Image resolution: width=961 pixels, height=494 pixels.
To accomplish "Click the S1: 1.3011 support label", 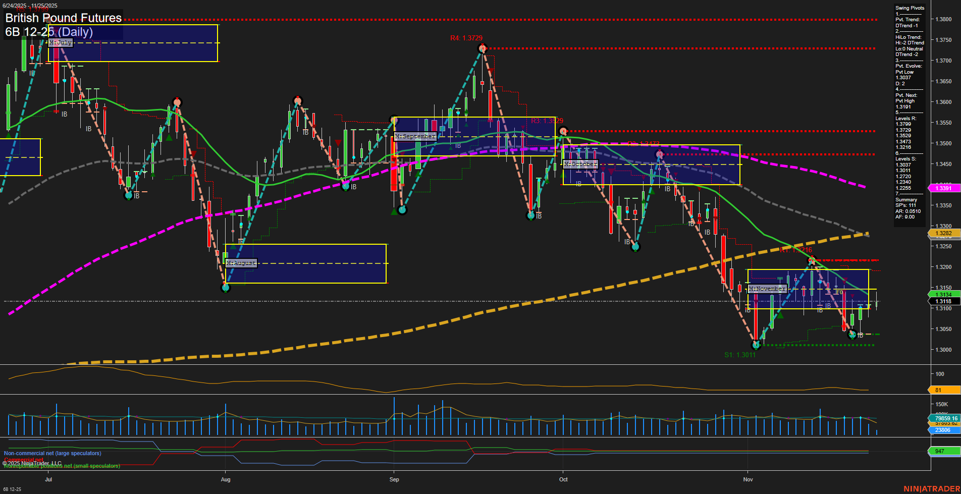I will point(740,355).
